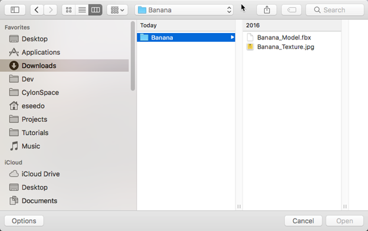Click the Banana_Texture.jpg thumbnail icon

click(x=250, y=47)
